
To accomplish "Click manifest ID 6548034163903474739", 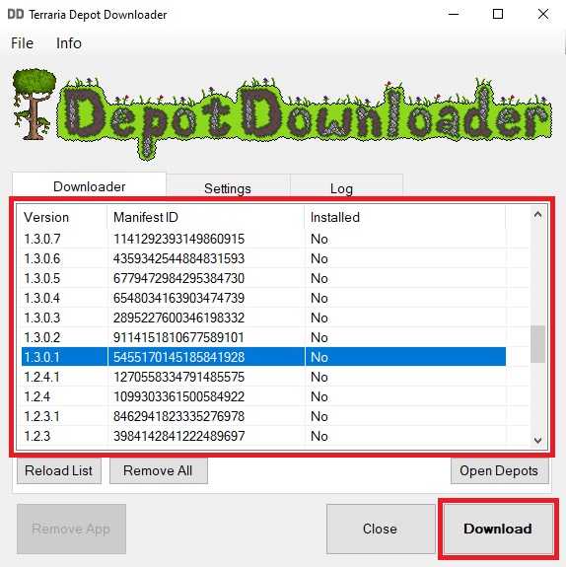I will (179, 298).
